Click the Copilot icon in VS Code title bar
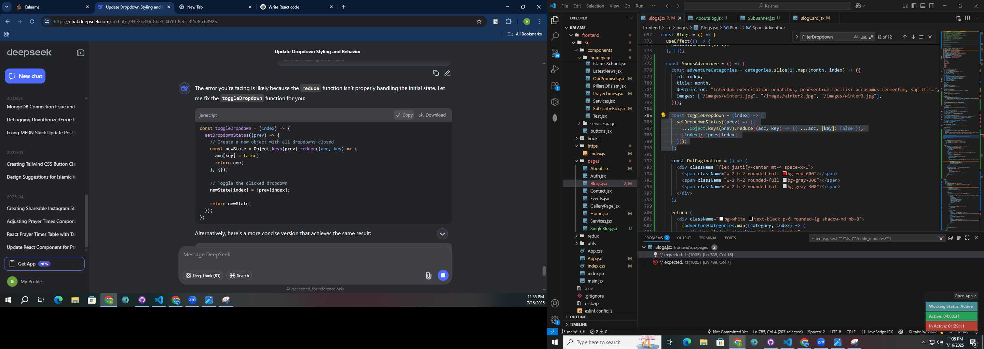The image size is (984, 349). tap(858, 6)
